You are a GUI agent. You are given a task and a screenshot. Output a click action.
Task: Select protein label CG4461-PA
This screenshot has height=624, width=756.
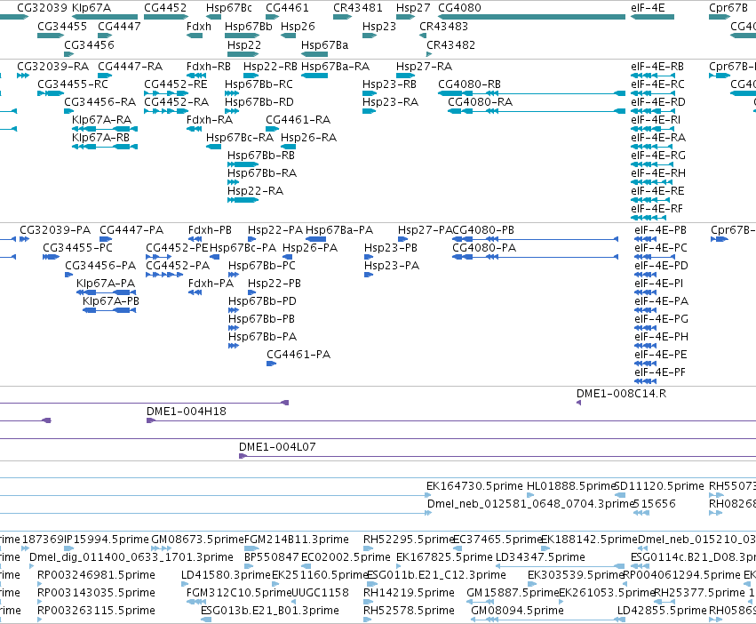coord(298,355)
